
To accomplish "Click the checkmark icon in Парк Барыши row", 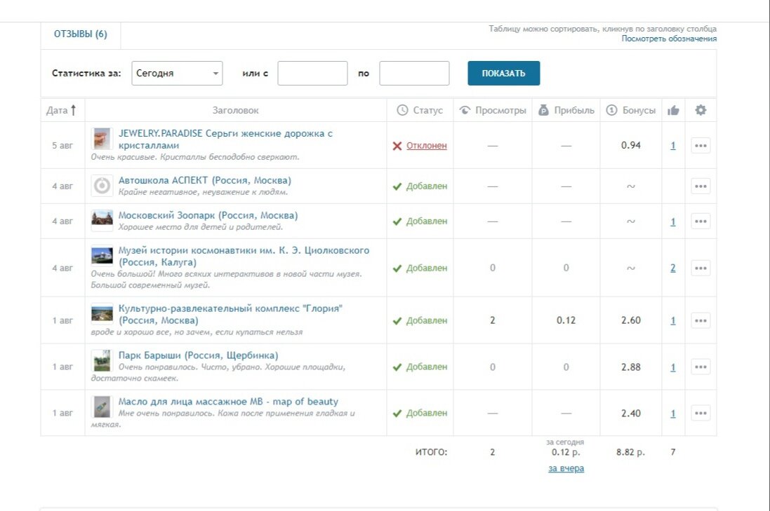I will [x=397, y=367].
